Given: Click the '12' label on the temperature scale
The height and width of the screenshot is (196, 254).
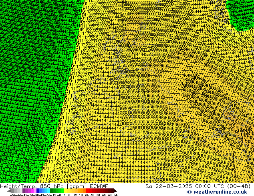Looking at the screenshot, I should point(75,195).
